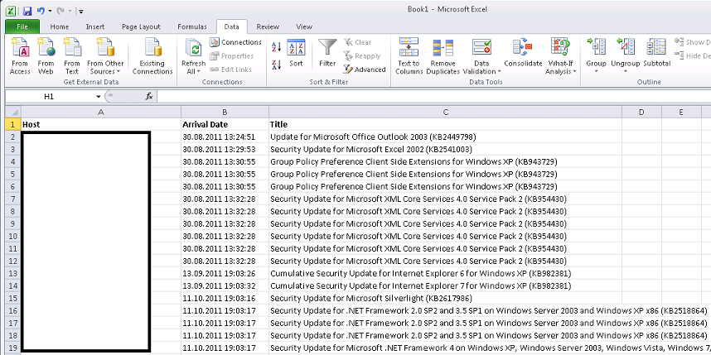Select date cell 13.09.2011 19:03:32
The width and height of the screenshot is (711, 355).
click(225, 285)
